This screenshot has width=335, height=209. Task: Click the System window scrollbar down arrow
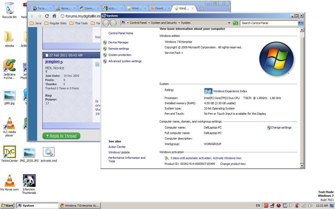[302, 166]
